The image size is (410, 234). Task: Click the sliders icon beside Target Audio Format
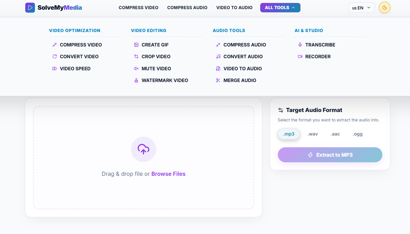[x=280, y=110]
